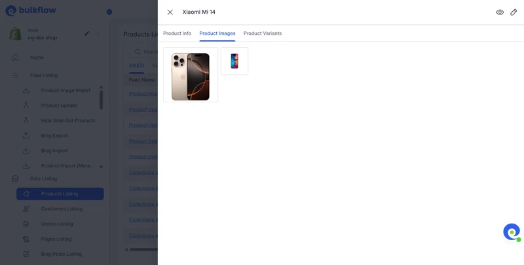Click the blue info dot beside logo
This screenshot has height=265, width=524.
click(x=109, y=12)
